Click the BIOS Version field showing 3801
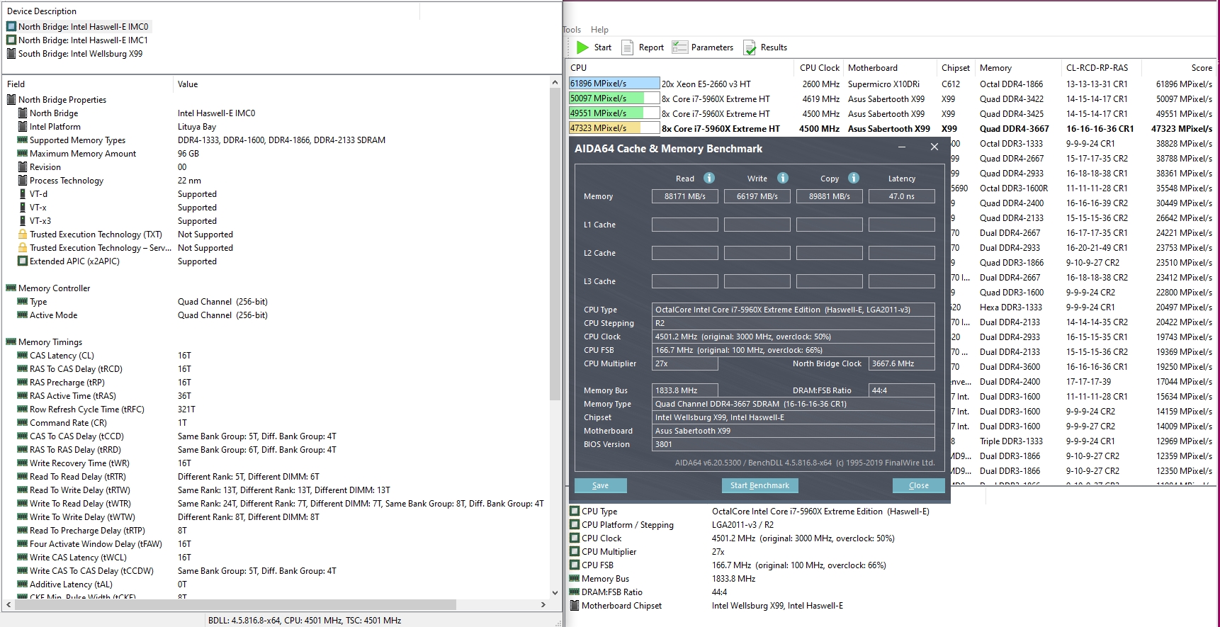This screenshot has width=1220, height=627. click(x=793, y=444)
